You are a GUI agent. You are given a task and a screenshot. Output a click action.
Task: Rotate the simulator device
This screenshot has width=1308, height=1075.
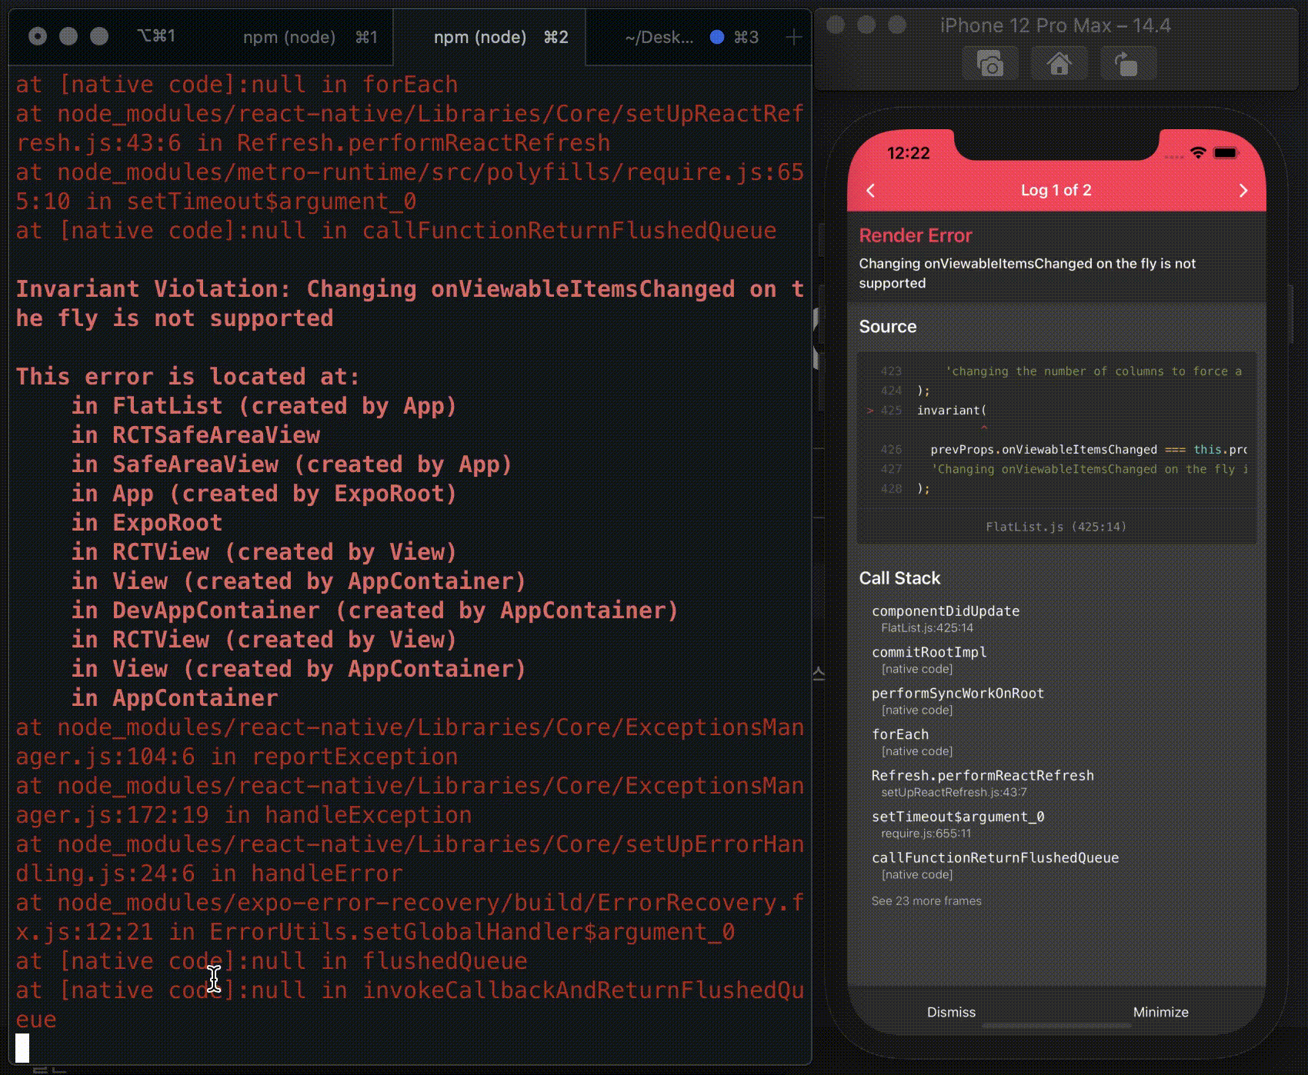coord(1126,63)
